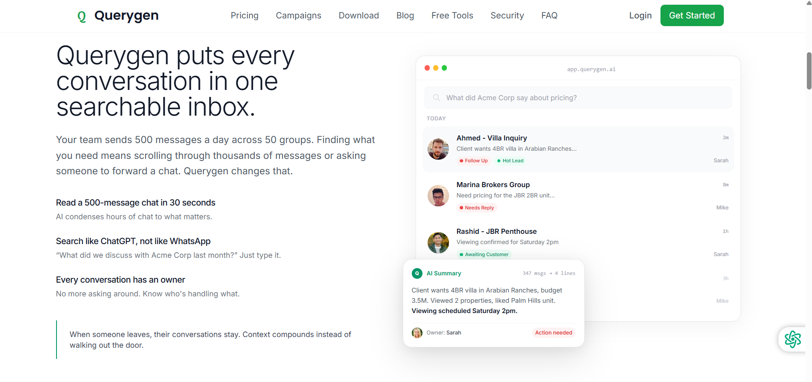Screen dimensions: 812x382
Task: Click "347 msgs → 4 lines" text
Action: pos(549,273)
